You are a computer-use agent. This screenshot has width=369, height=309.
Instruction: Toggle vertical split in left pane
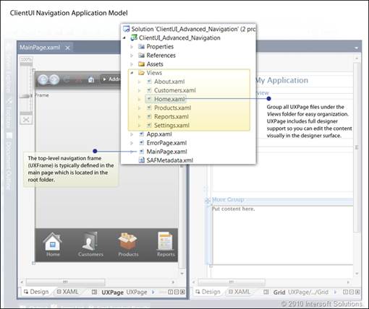coord(170,292)
